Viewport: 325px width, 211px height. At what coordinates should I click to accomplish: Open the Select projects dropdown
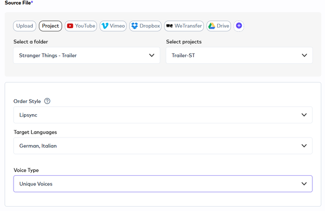239,55
